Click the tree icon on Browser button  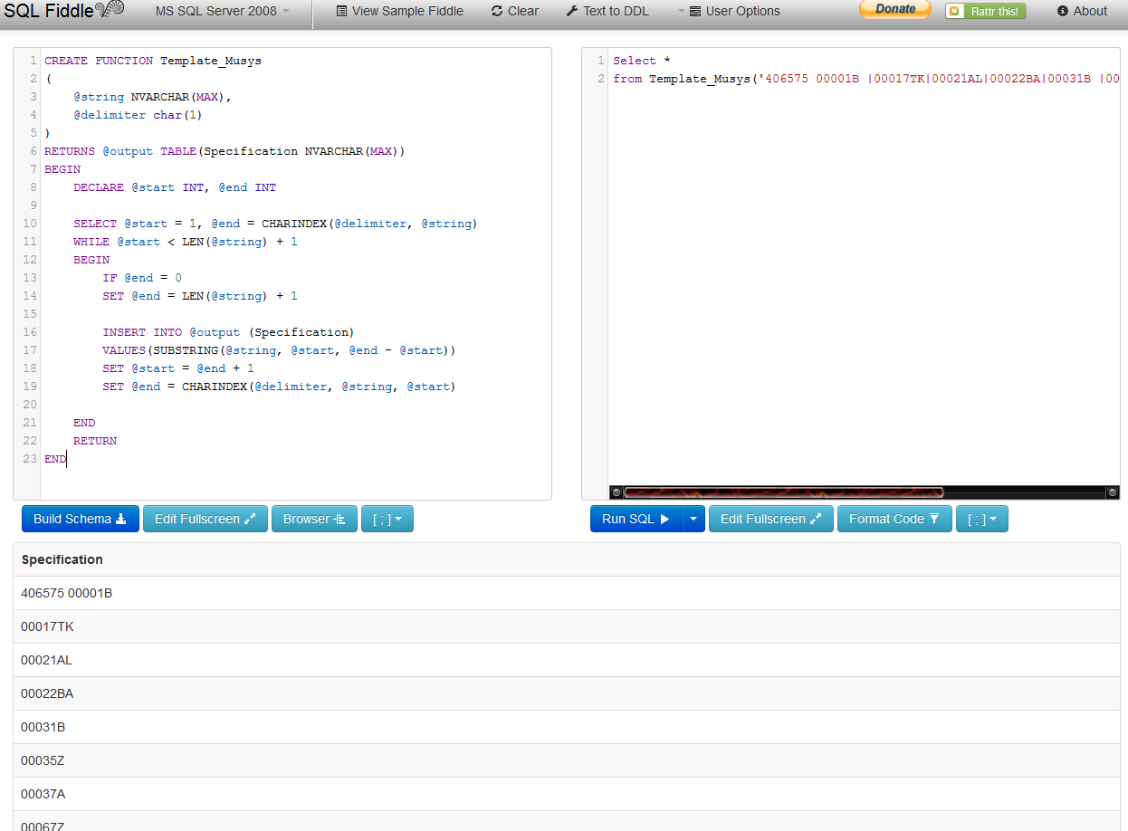[340, 519]
